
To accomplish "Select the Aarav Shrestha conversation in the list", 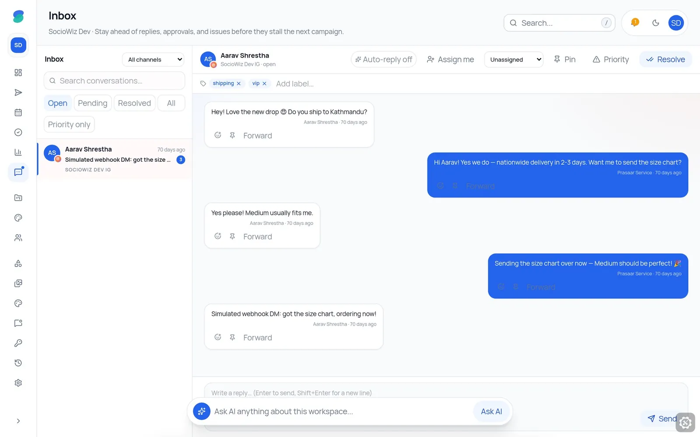I will coord(115,159).
